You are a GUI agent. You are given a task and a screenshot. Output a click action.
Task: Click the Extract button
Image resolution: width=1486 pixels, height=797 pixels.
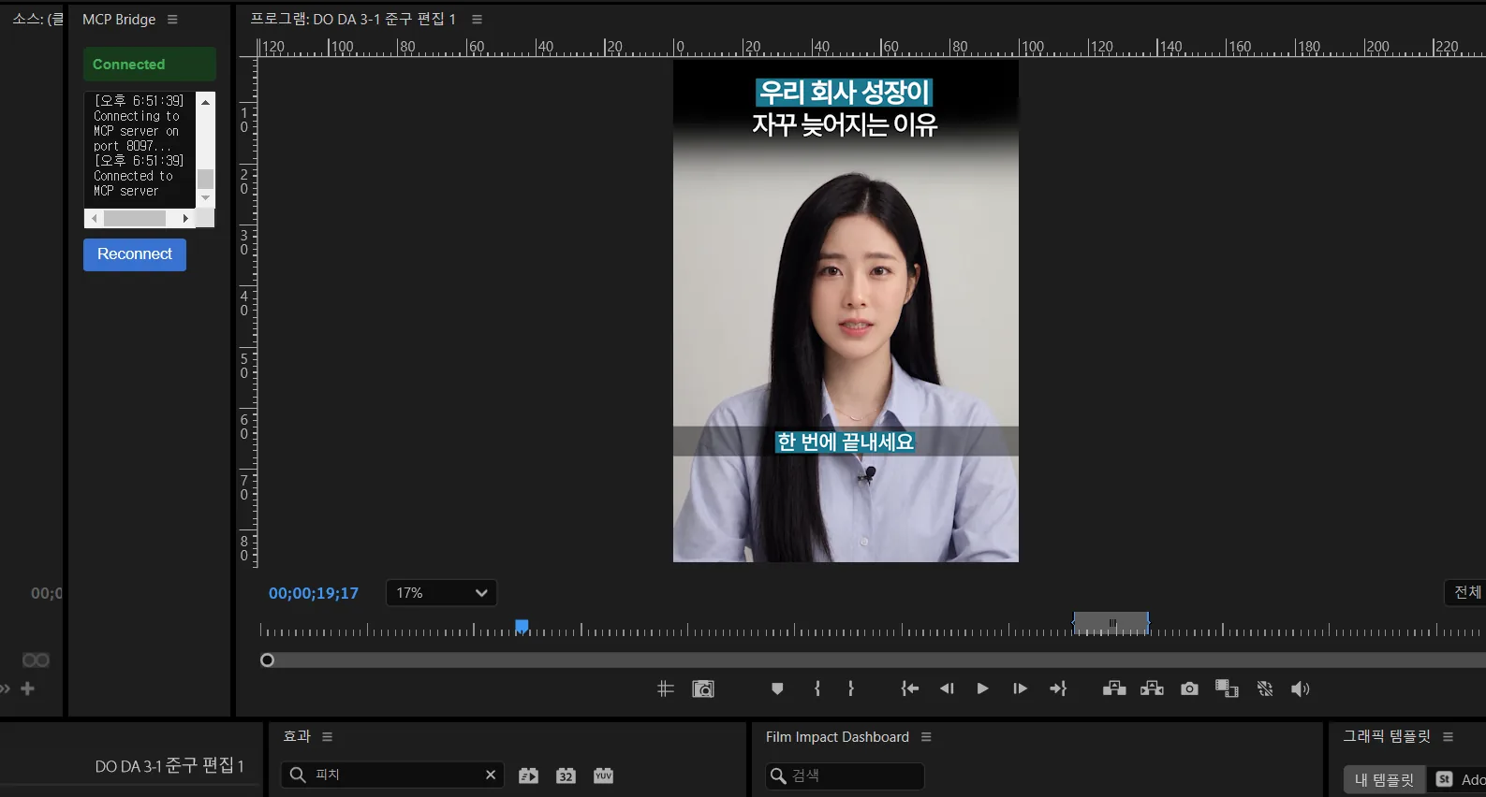click(1152, 688)
